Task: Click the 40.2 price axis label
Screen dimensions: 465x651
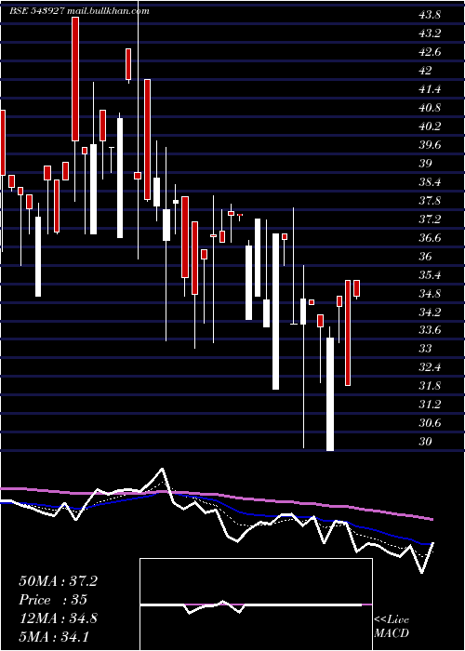Action: tap(430, 126)
